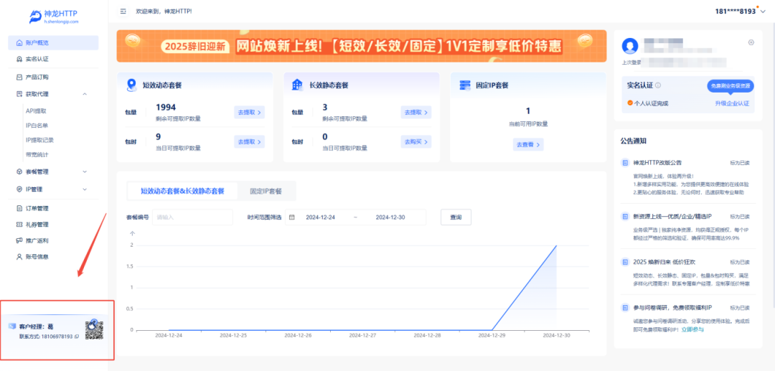The width and height of the screenshot is (775, 371).
Task: Click the 账户概览 home icon
Action: pyautogui.click(x=19, y=42)
